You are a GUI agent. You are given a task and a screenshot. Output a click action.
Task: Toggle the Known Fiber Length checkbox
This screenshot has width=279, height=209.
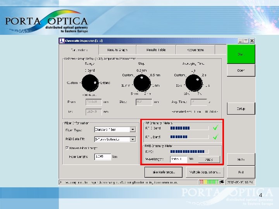(x=67, y=148)
